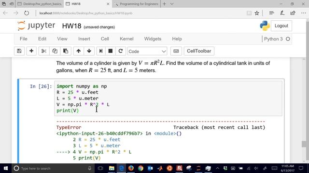Switch to the Programming for Engineers tab

[x=136, y=4]
